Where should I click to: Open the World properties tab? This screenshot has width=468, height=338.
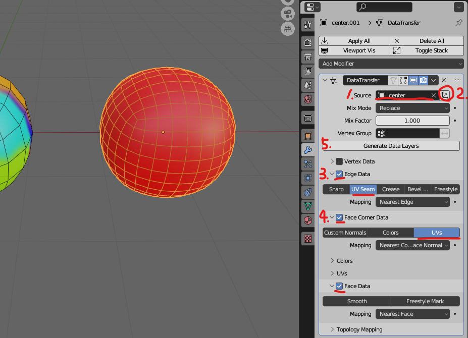pyautogui.click(x=307, y=99)
